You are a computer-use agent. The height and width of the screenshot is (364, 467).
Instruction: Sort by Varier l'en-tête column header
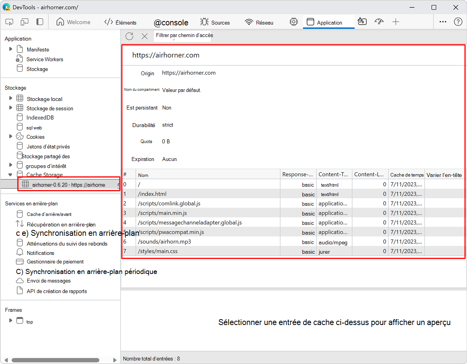(444, 174)
